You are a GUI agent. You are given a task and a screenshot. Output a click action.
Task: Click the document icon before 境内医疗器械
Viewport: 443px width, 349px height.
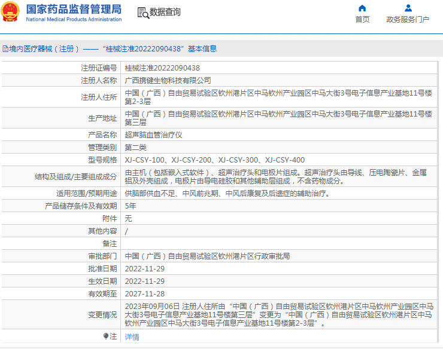coord(5,49)
